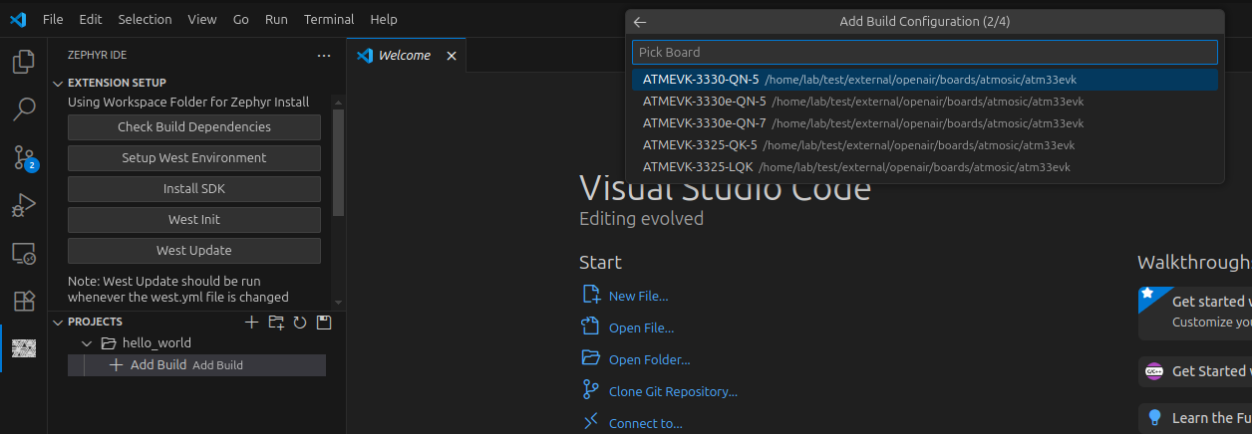This screenshot has width=1252, height=434.
Task: Collapse the Extension Setup section
Action: [x=58, y=83]
